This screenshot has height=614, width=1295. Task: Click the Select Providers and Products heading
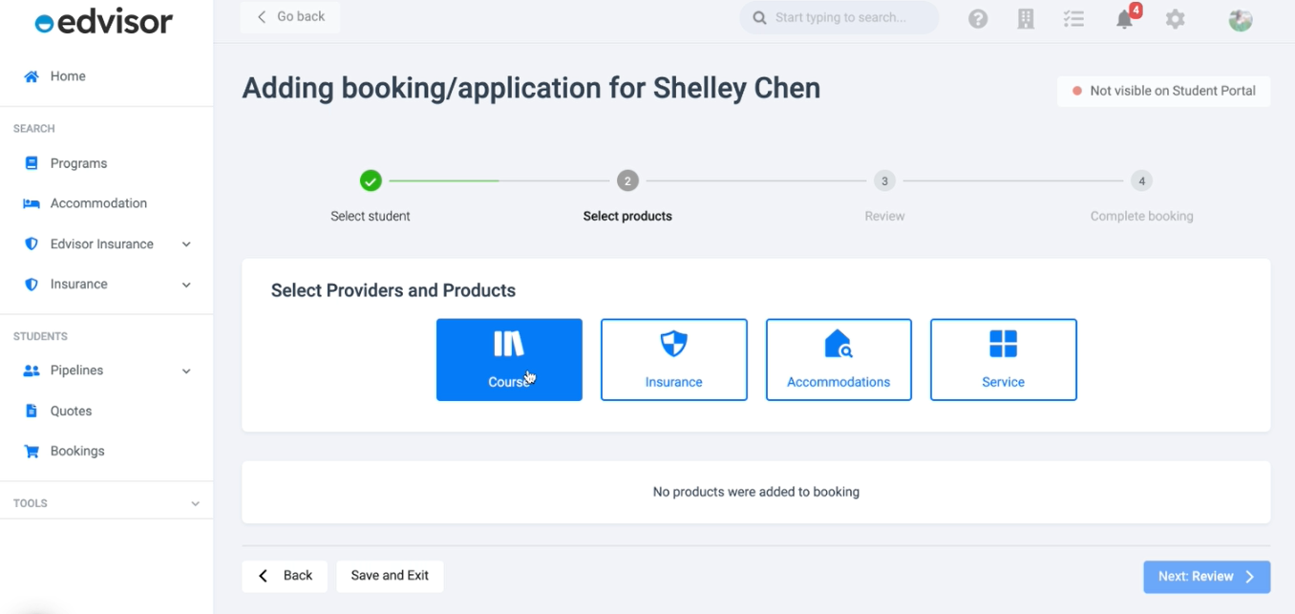393,290
